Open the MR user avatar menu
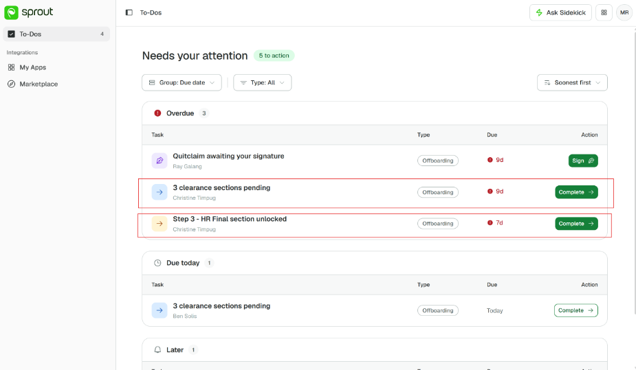This screenshot has height=370, width=636. point(624,12)
